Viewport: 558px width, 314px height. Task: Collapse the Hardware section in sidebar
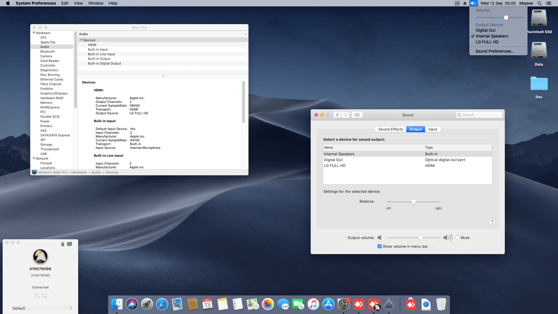point(34,33)
